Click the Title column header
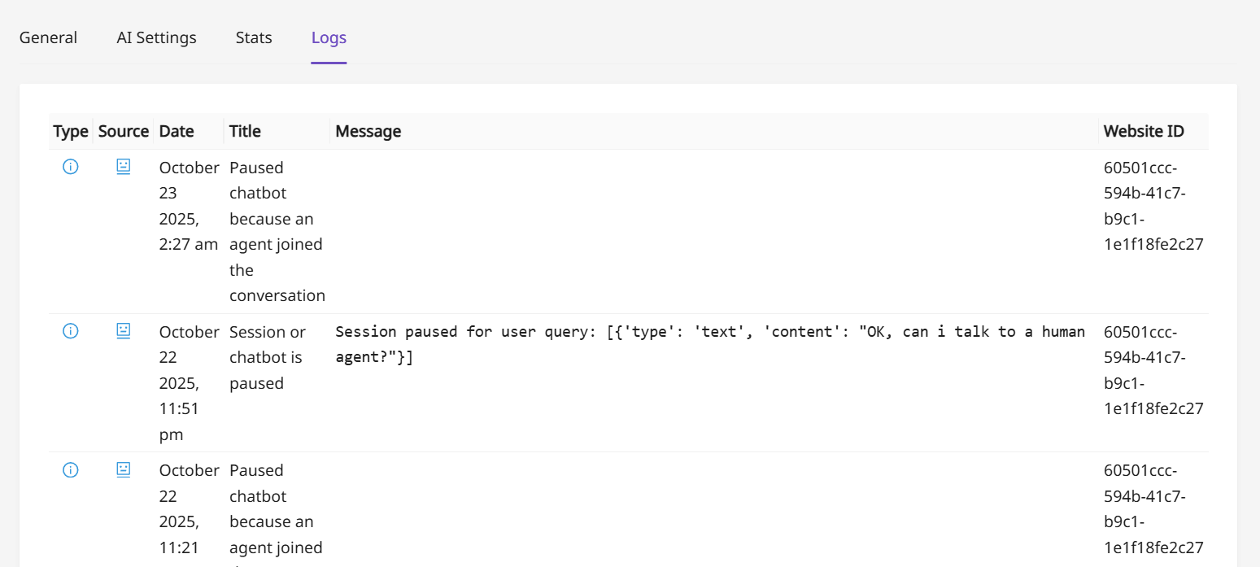This screenshot has height=567, width=1260. 245,131
